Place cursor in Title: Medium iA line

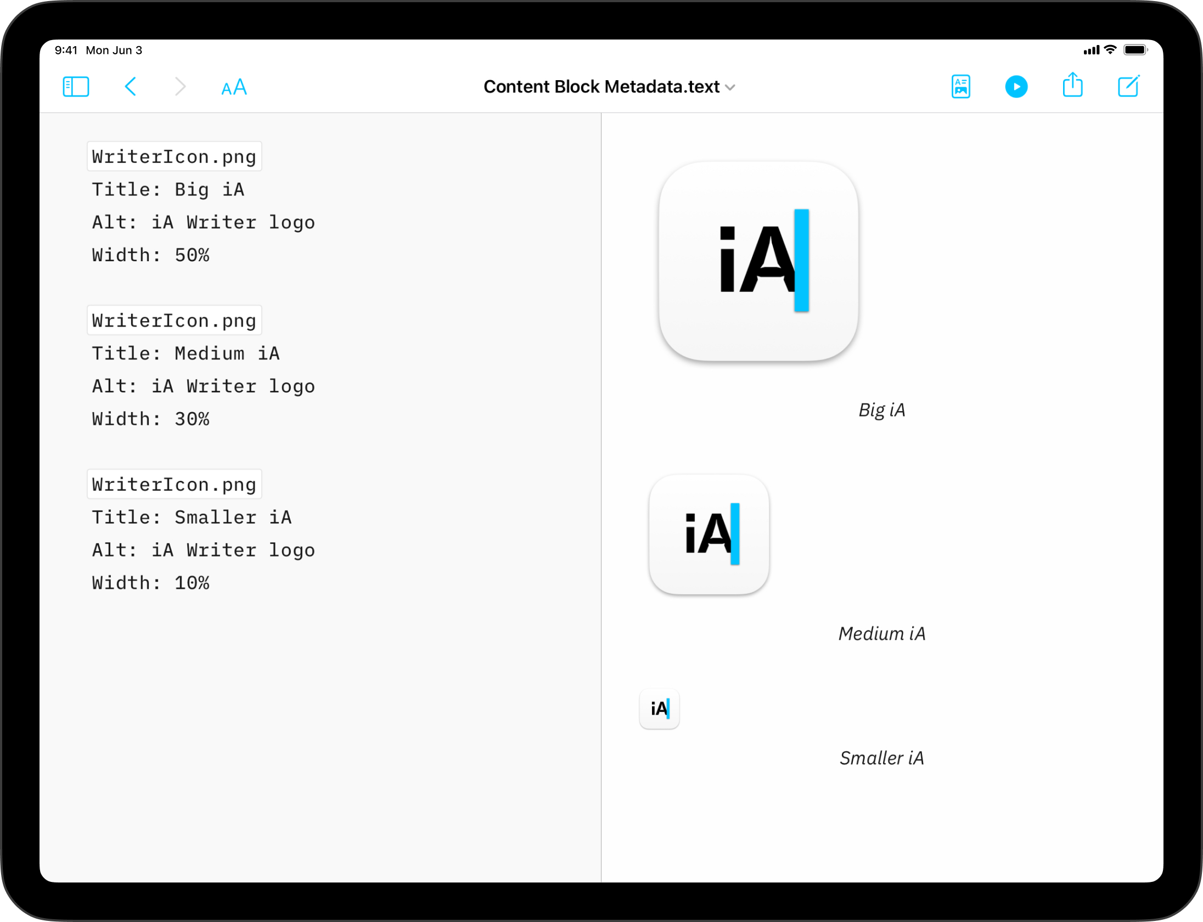[185, 353]
